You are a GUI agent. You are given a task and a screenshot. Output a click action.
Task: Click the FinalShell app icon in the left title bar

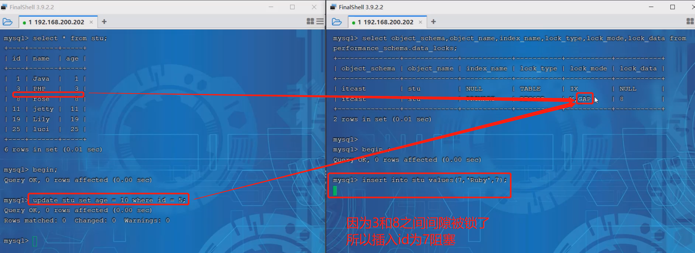click(x=4, y=7)
